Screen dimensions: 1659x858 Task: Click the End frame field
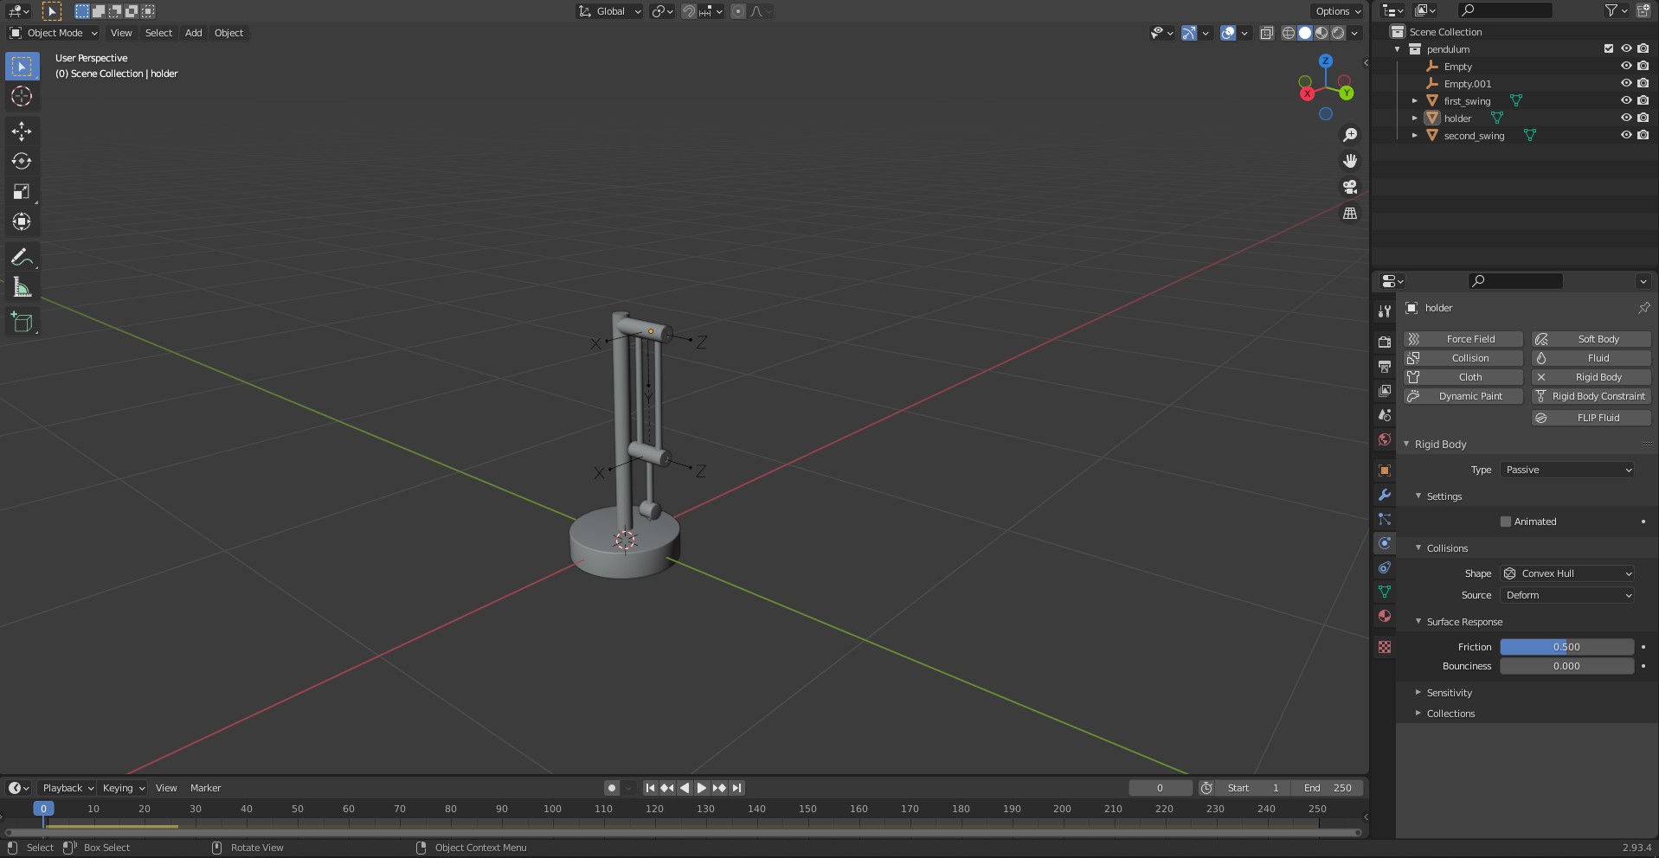tap(1328, 788)
